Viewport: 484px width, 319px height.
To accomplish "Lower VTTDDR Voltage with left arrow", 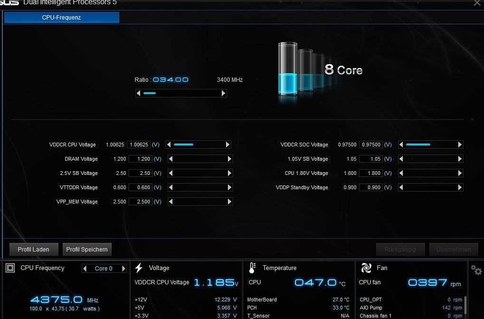I will click(171, 187).
